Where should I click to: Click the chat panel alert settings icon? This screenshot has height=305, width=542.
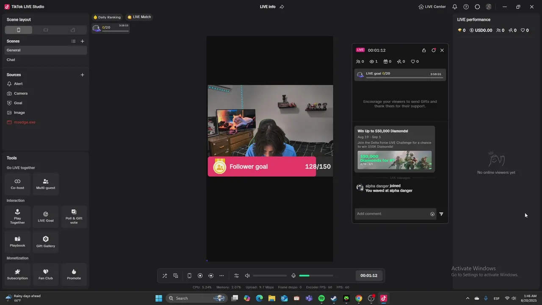[434, 50]
